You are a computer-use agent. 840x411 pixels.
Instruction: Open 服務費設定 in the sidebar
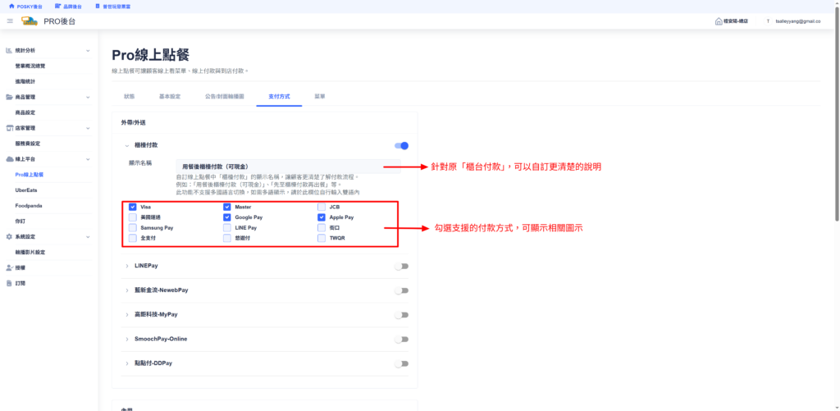pos(28,144)
